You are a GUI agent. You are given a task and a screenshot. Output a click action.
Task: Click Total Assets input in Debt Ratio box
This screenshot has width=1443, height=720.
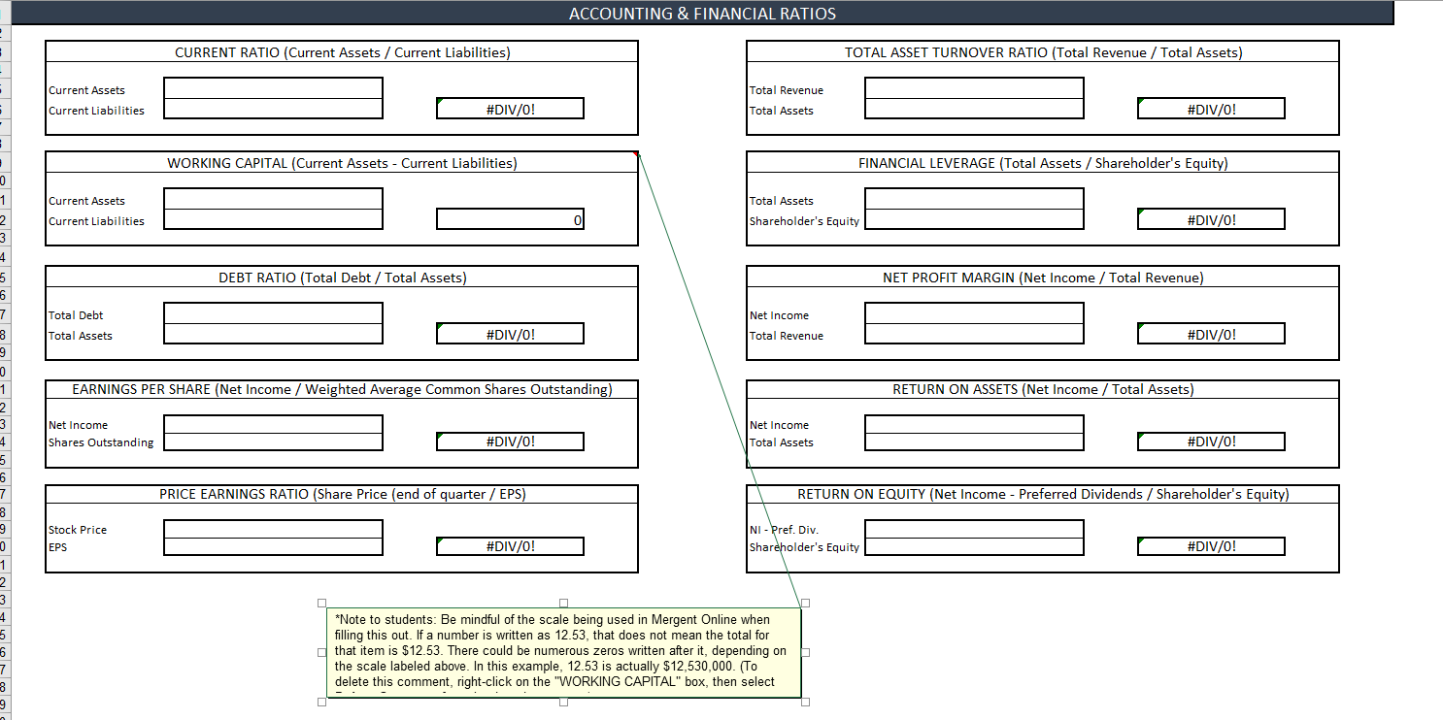pyautogui.click(x=273, y=334)
